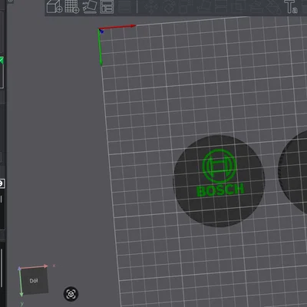The image size is (307, 307).
Task: Select the partially visible disc on right
Action: tap(293, 171)
